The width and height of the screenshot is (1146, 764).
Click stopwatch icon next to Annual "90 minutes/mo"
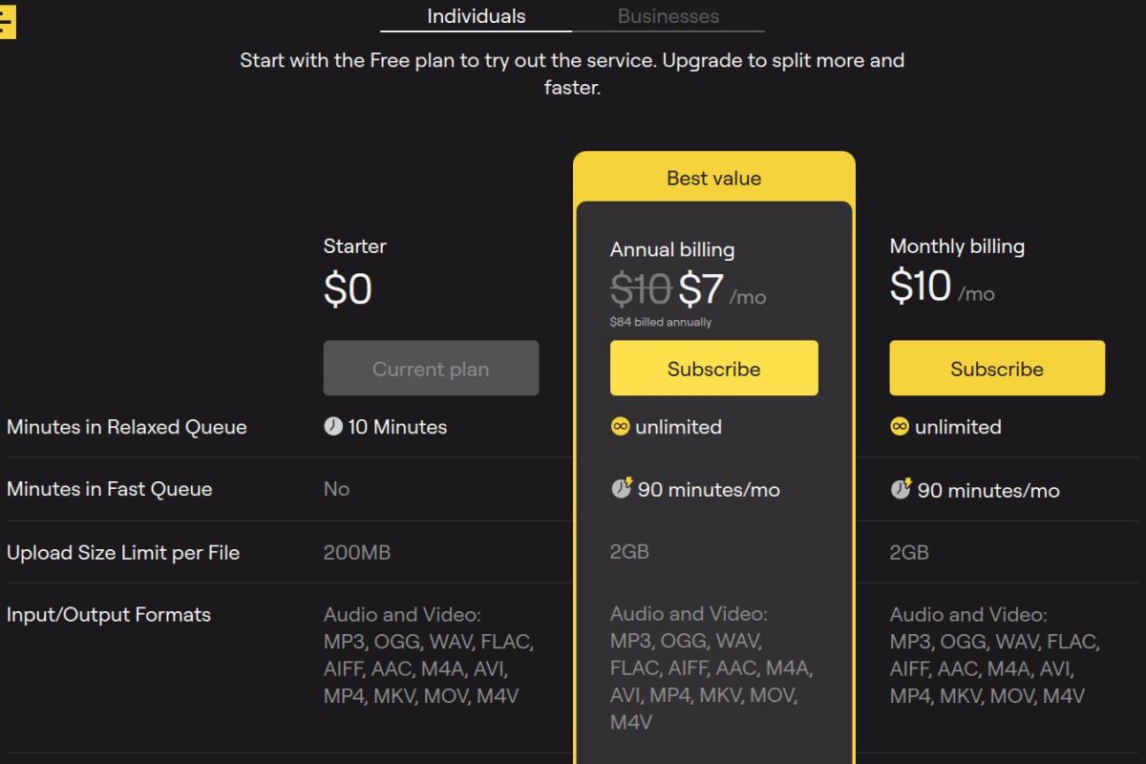[x=622, y=489]
